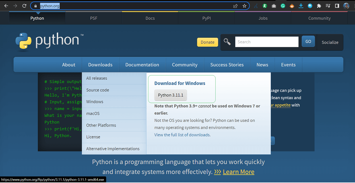Click the Download for Windows heading
This screenshot has width=355, height=183.
[x=180, y=83]
